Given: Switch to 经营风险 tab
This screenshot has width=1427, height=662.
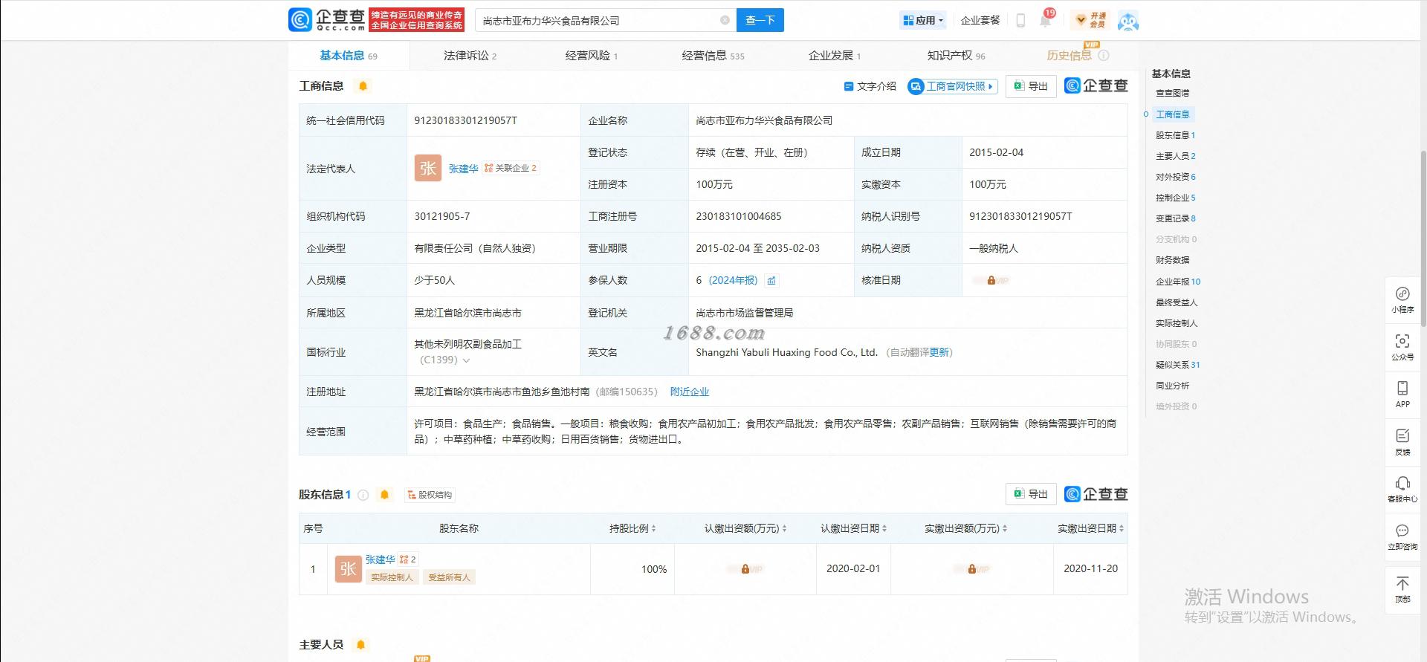Looking at the screenshot, I should click(591, 56).
